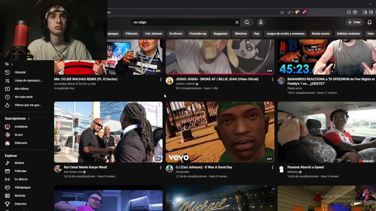Select the Reggaeton filter chip
Image resolution: width=376 pixels, height=211 pixels.
[221, 34]
